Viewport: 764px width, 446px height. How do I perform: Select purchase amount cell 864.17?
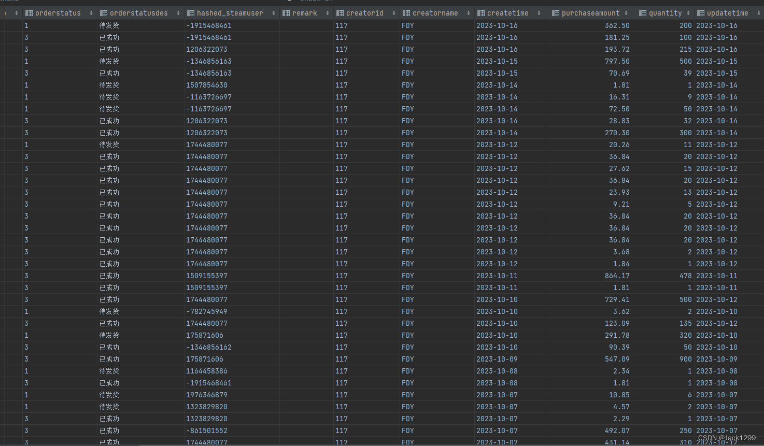click(617, 276)
